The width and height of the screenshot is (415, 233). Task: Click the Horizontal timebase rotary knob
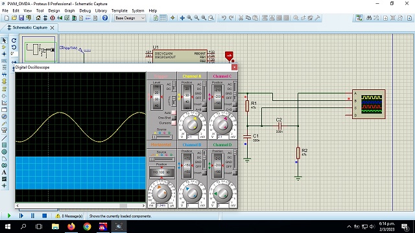(x=161, y=193)
